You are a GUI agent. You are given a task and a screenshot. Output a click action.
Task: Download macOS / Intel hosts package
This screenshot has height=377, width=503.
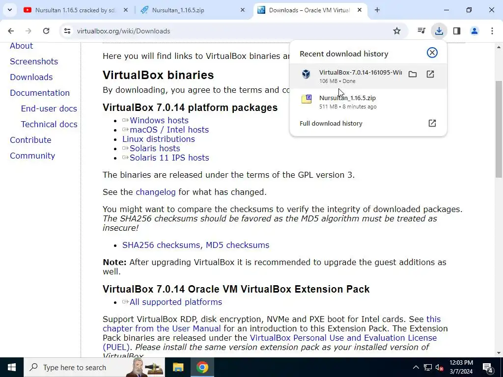pyautogui.click(x=169, y=130)
